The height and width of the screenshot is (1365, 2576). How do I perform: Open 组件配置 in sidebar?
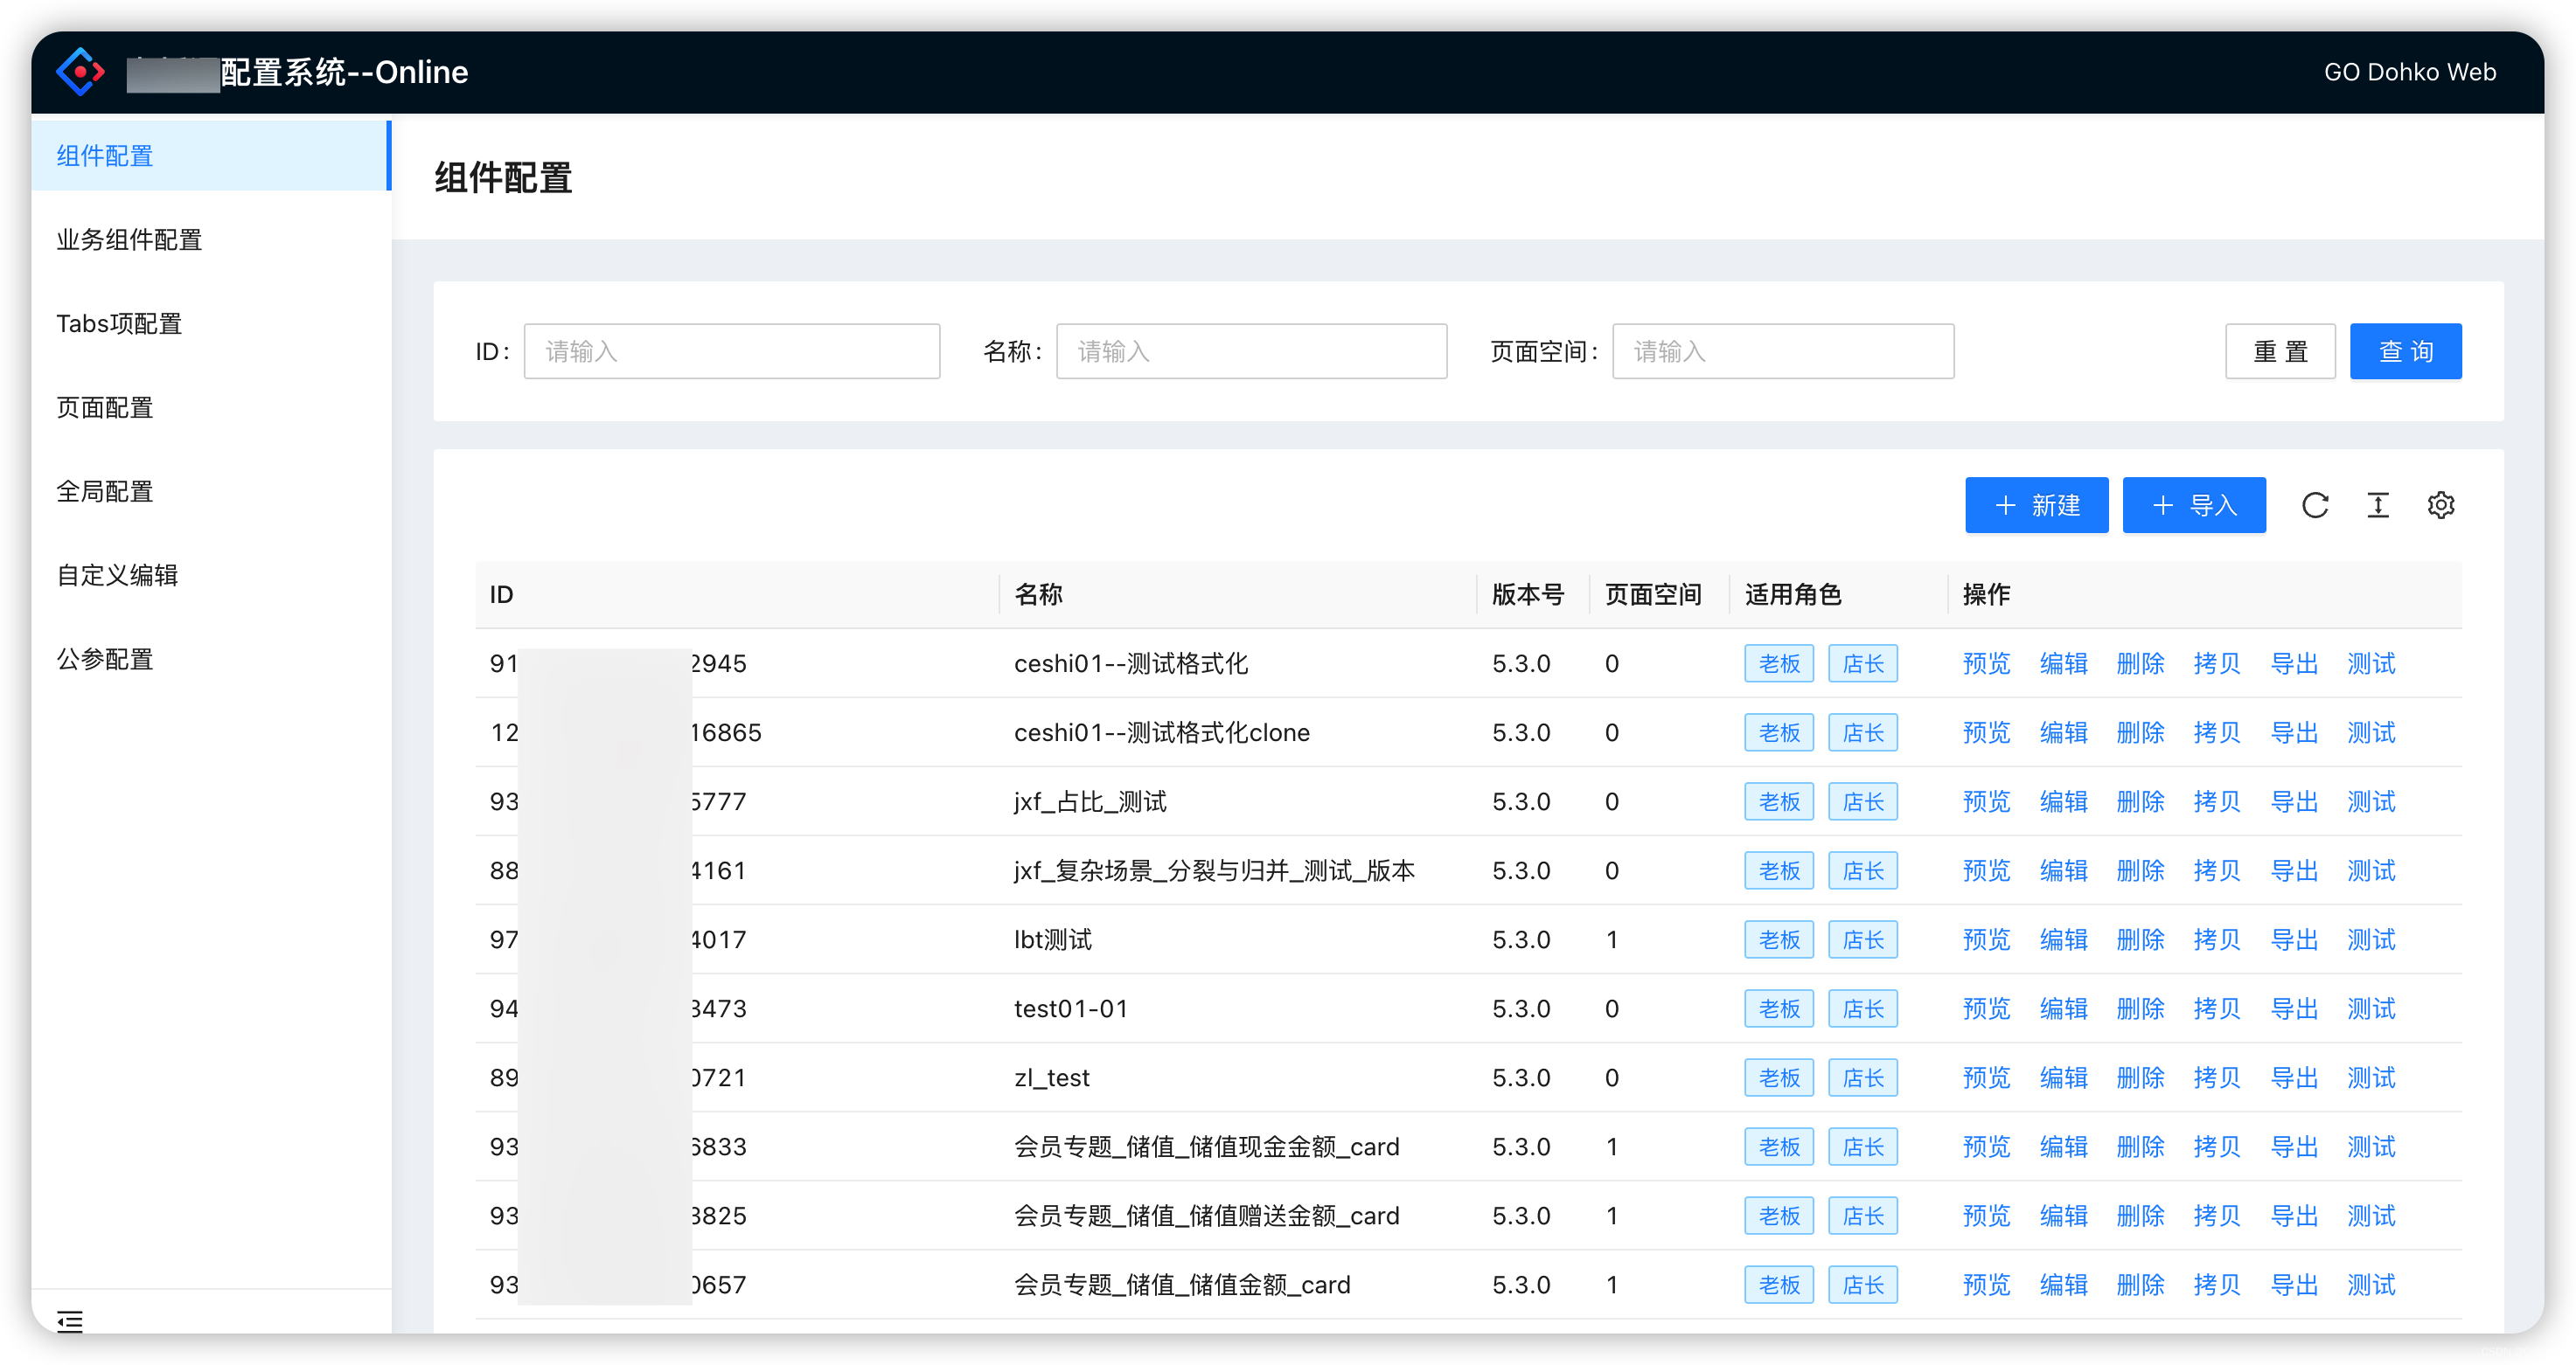(210, 156)
